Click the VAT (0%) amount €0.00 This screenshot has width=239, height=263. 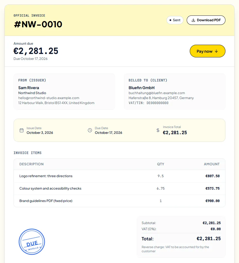pos(216,229)
